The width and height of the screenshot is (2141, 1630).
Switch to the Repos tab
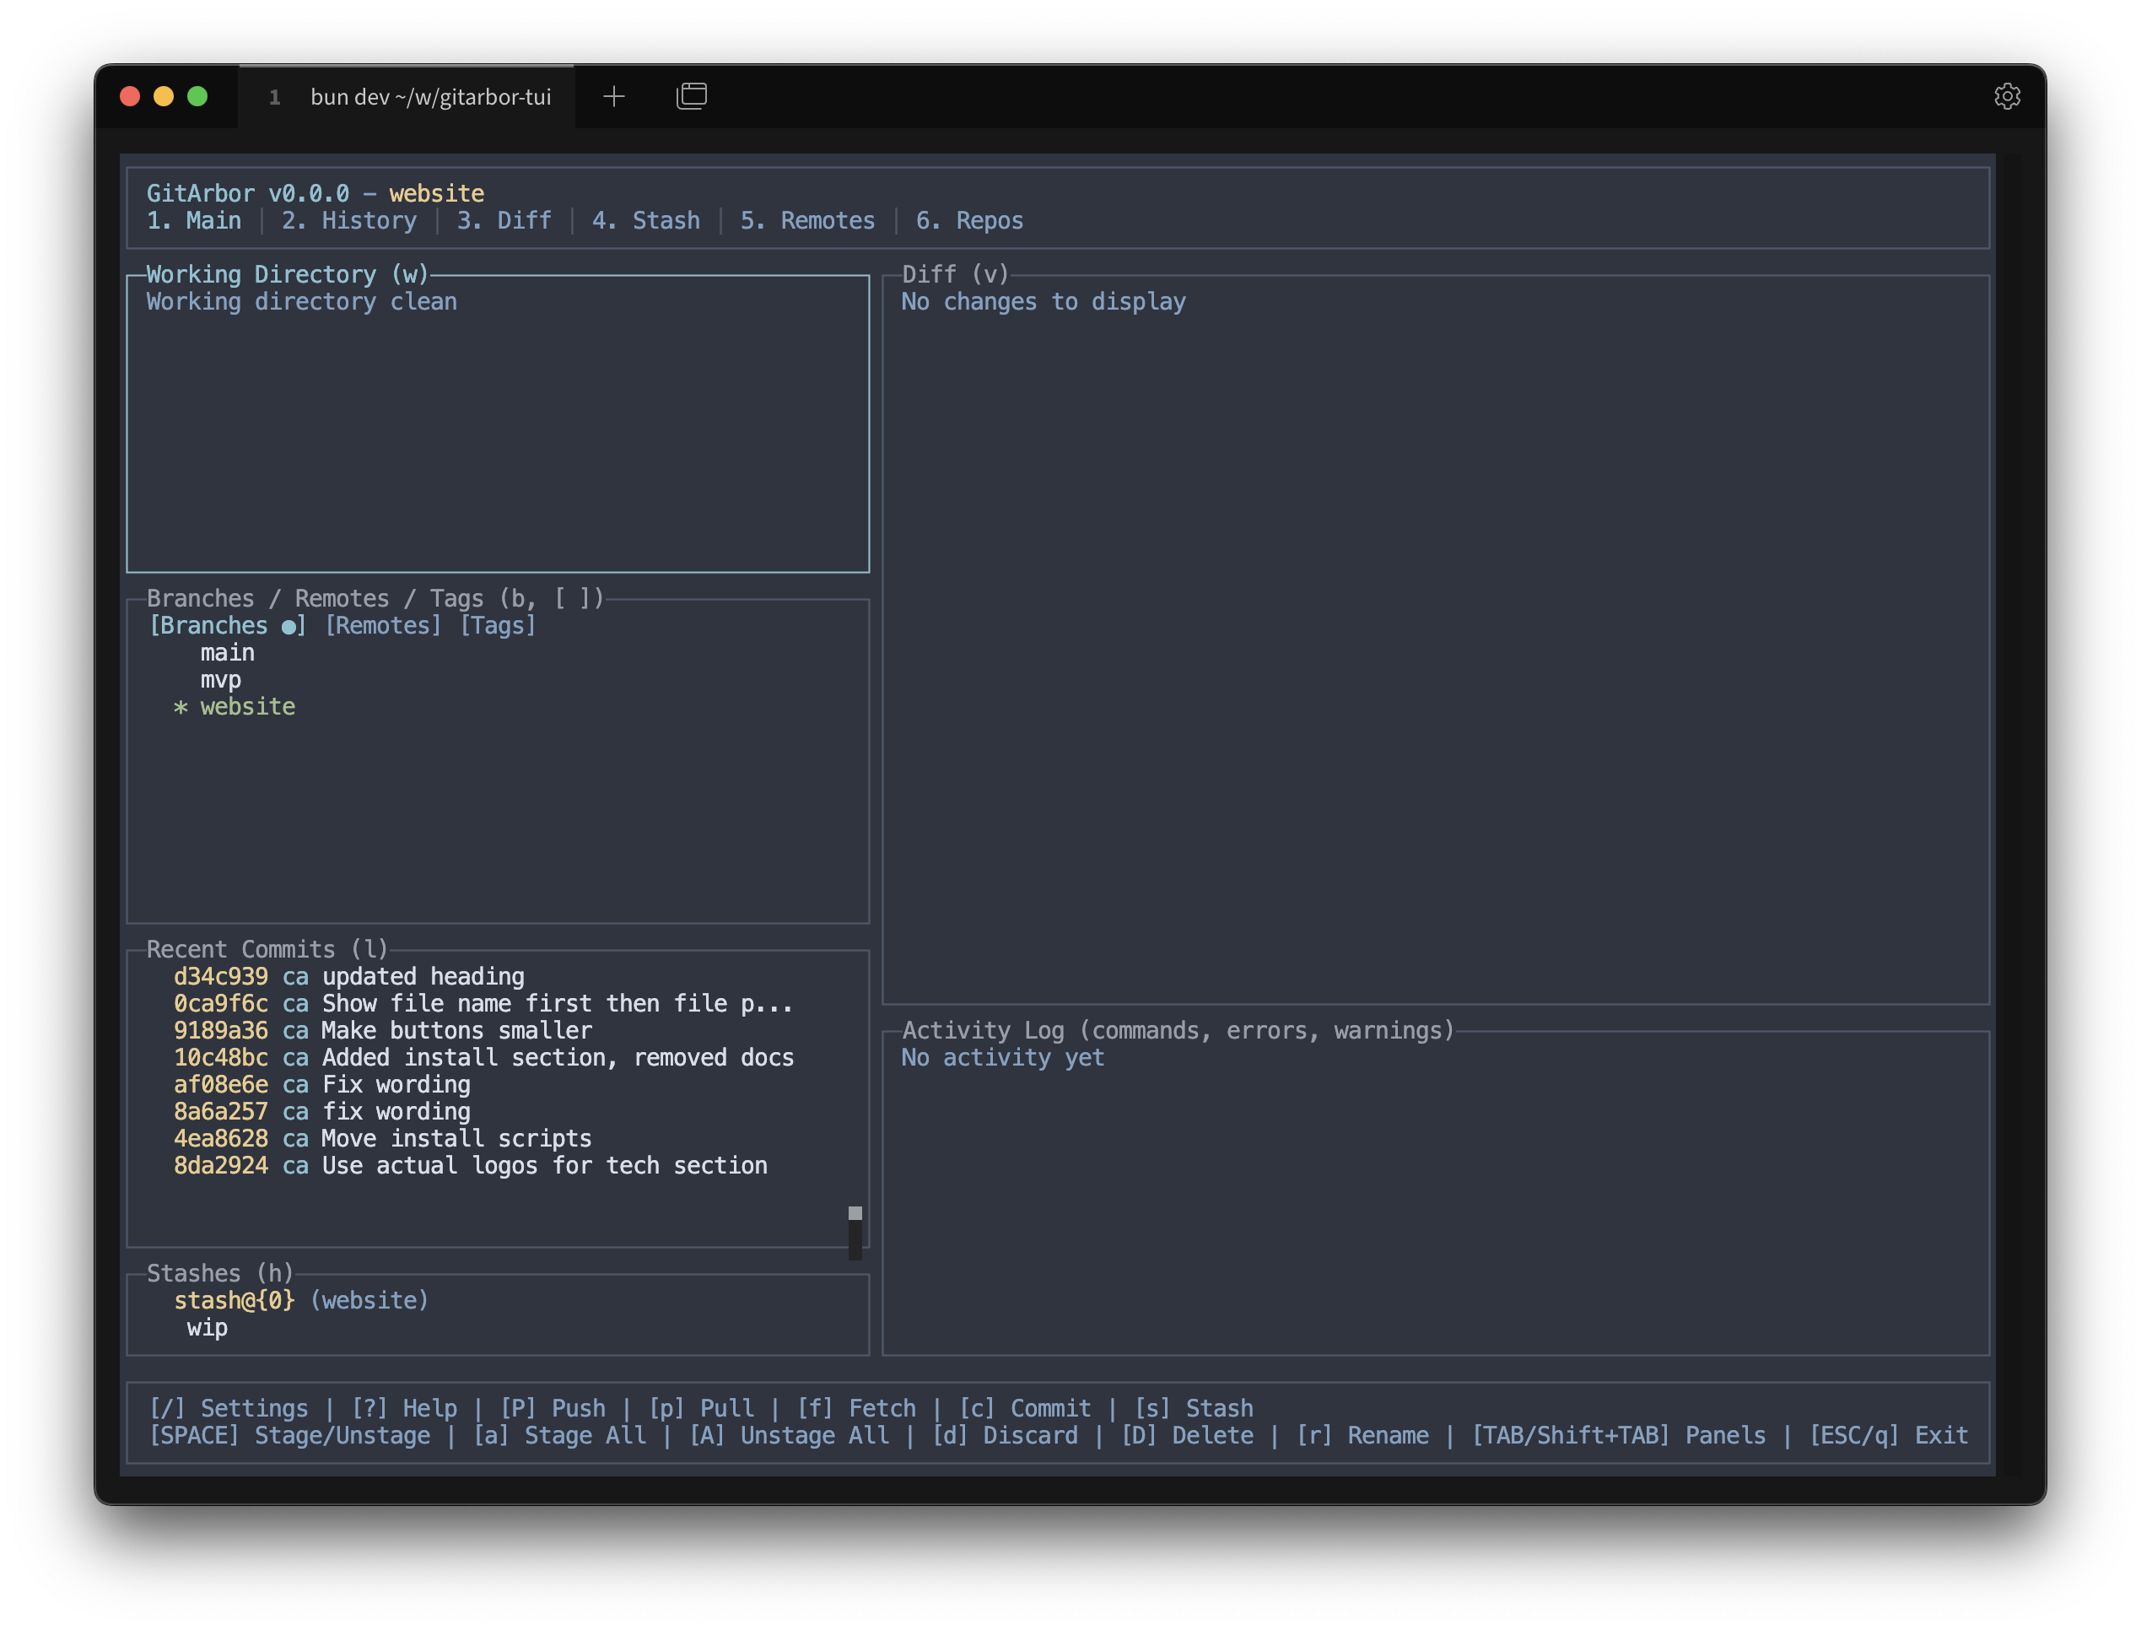click(970, 220)
